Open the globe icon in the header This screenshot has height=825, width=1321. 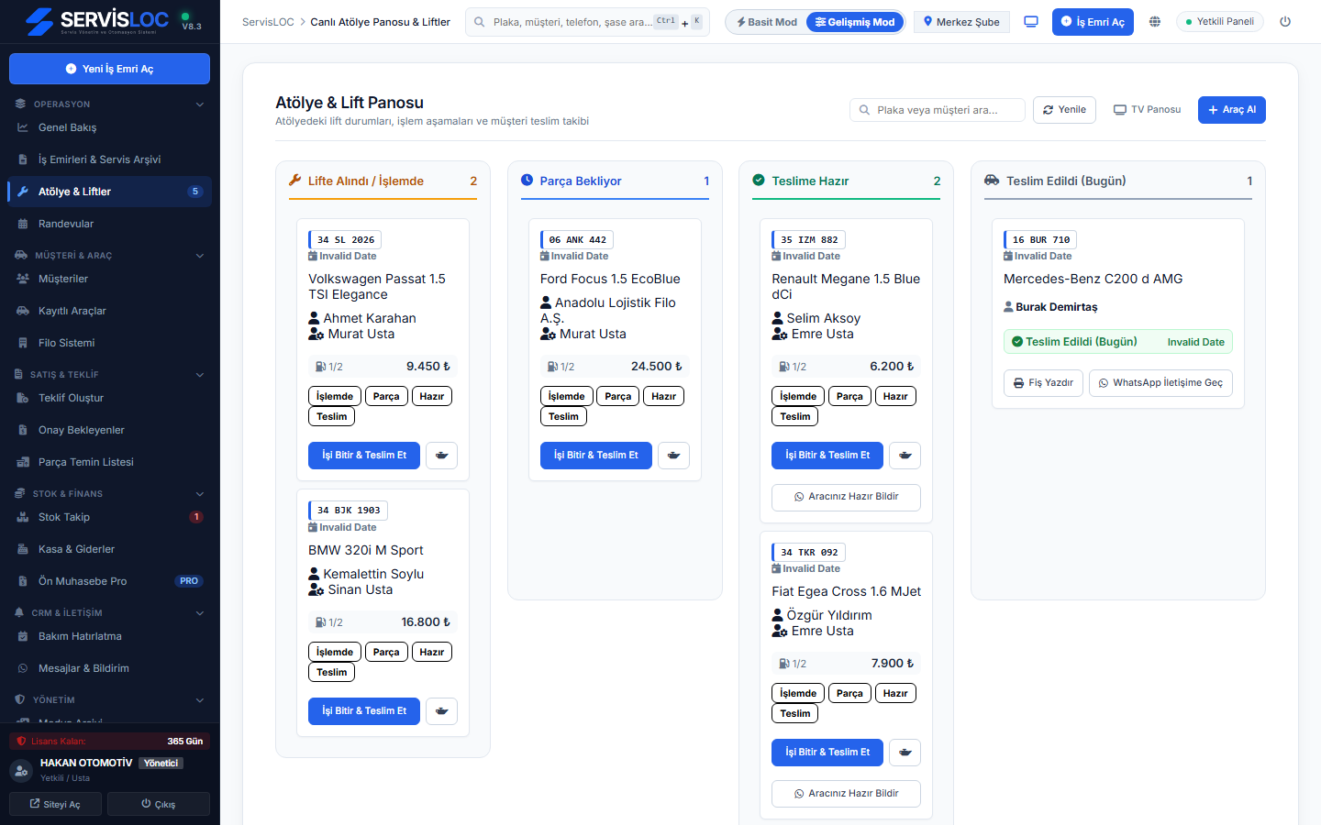click(x=1155, y=22)
